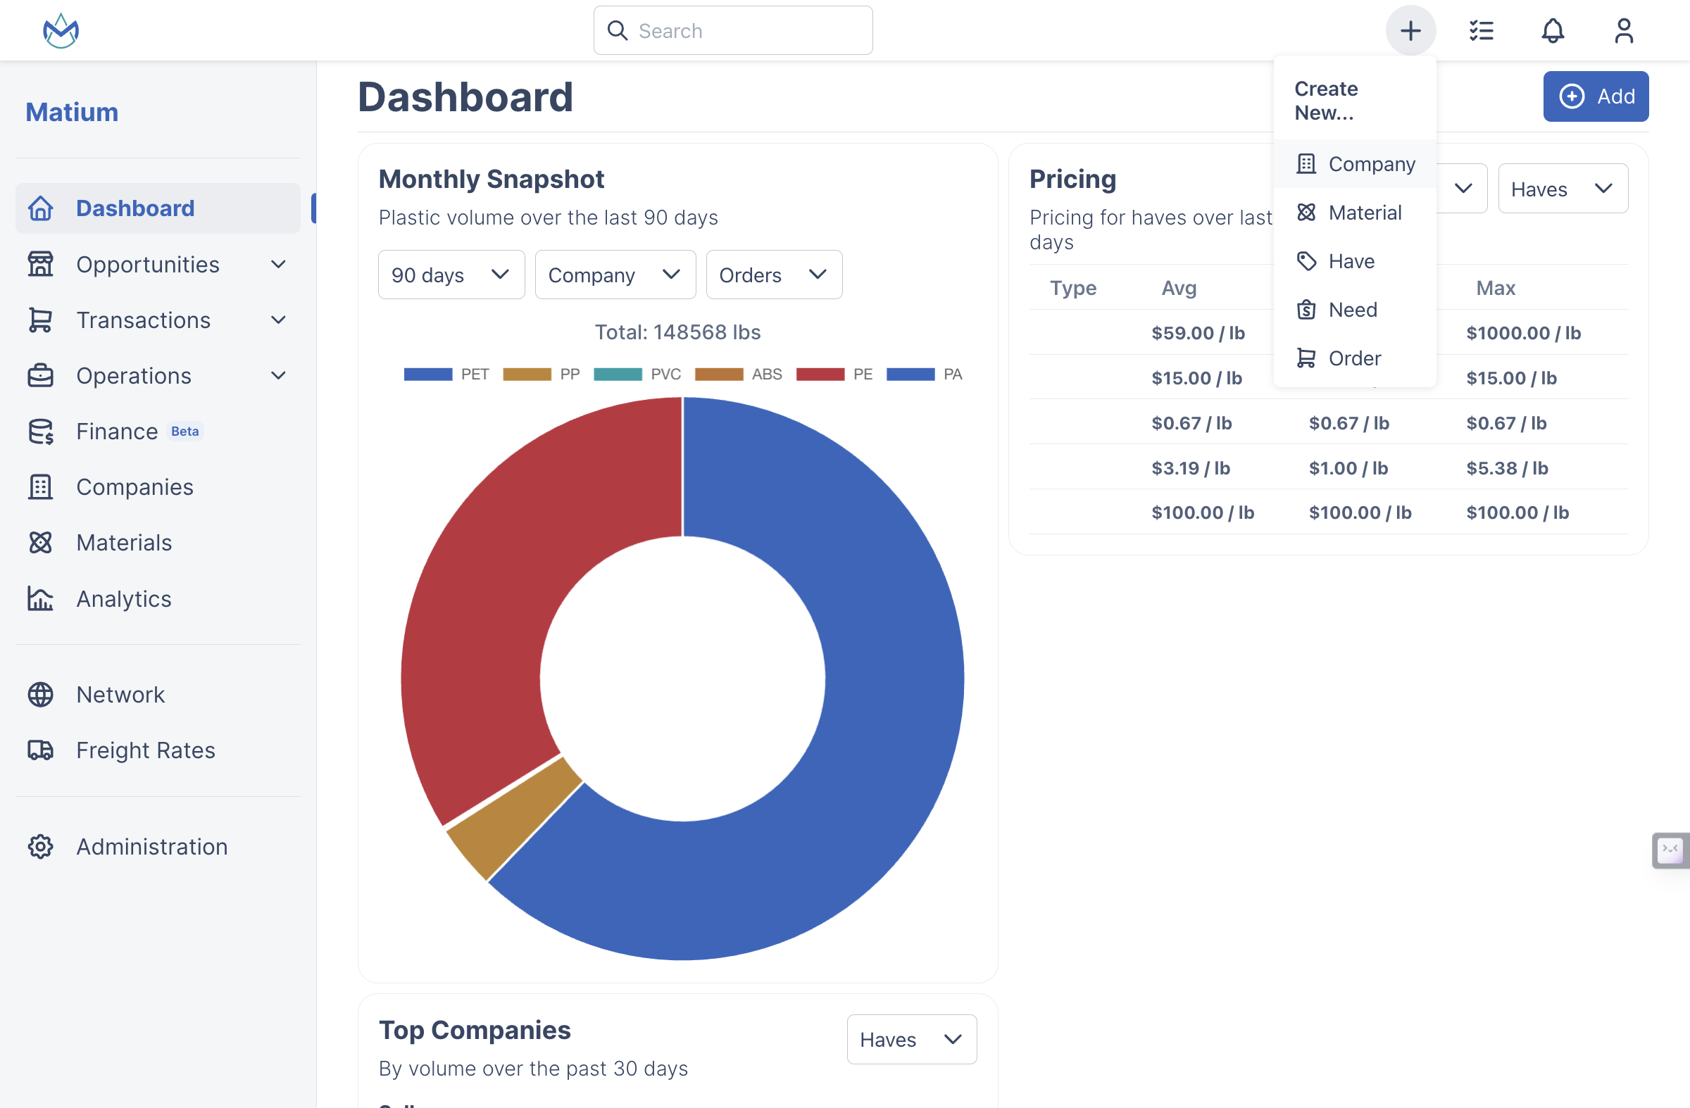Click the Finance coins icon

(x=40, y=432)
